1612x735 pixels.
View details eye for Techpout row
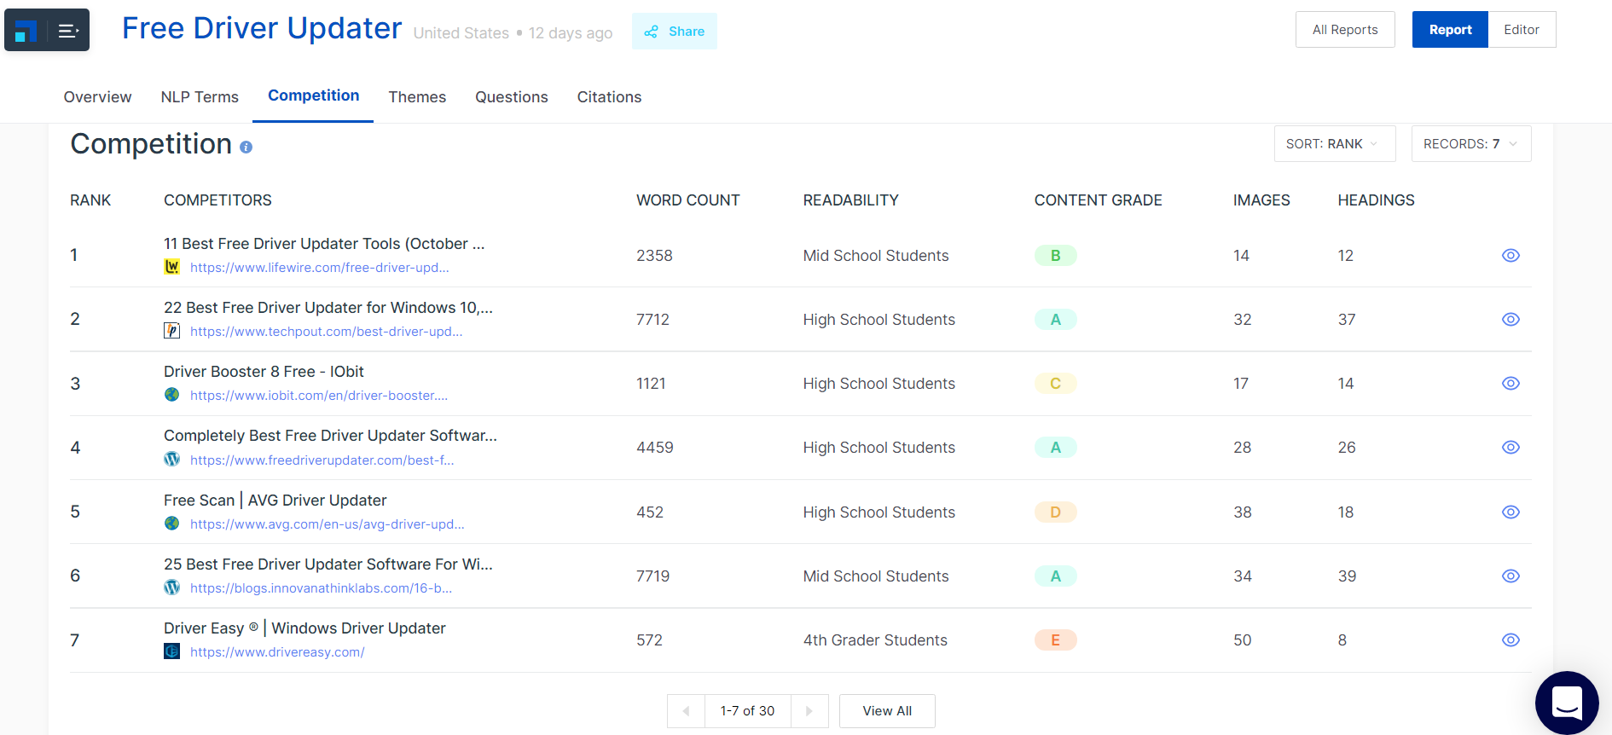coord(1511,320)
